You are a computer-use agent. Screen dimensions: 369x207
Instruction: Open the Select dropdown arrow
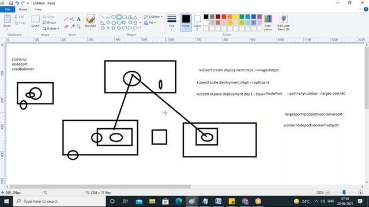[x=35, y=29]
